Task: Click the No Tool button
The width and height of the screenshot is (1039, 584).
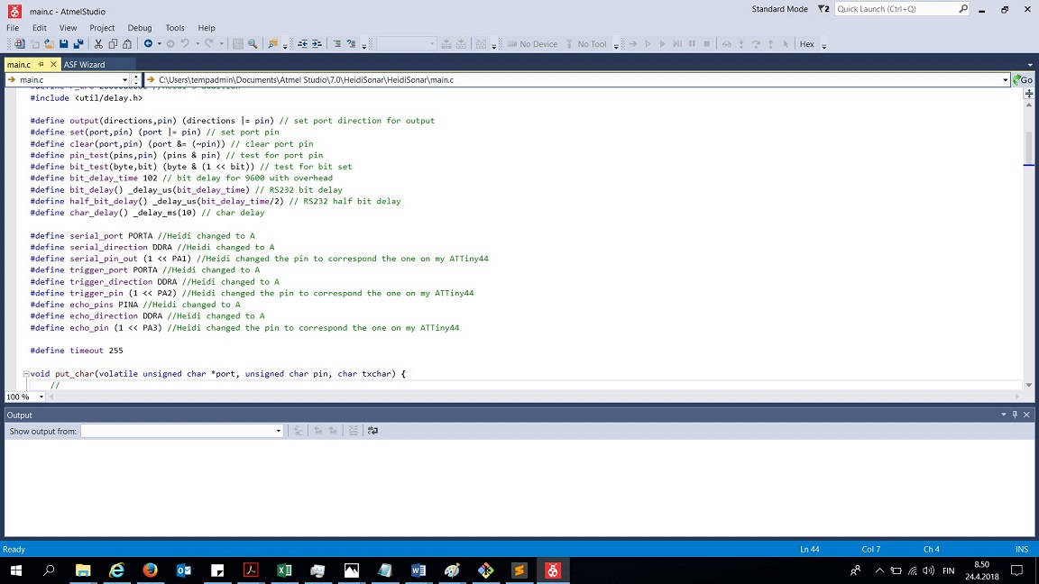Action: [585, 43]
